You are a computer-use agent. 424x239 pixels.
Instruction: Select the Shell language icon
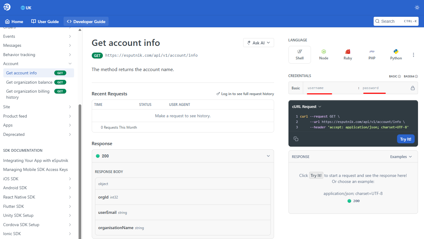point(300,55)
